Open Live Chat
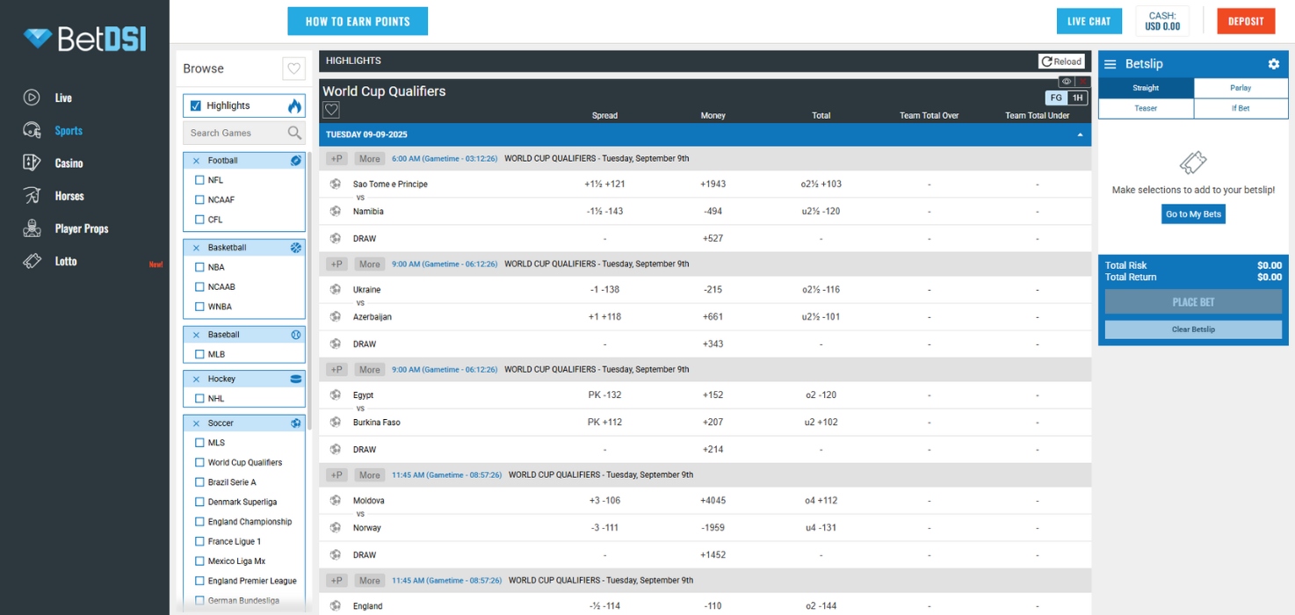1295x615 pixels. pyautogui.click(x=1089, y=21)
